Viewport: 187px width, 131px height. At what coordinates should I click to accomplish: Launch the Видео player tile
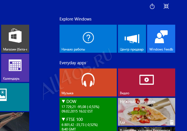click(147, 82)
